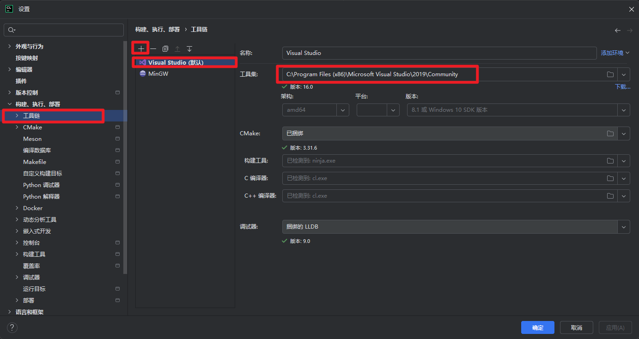Expand 外观与行为 tree node
Image resolution: width=639 pixels, height=339 pixels.
click(10, 47)
